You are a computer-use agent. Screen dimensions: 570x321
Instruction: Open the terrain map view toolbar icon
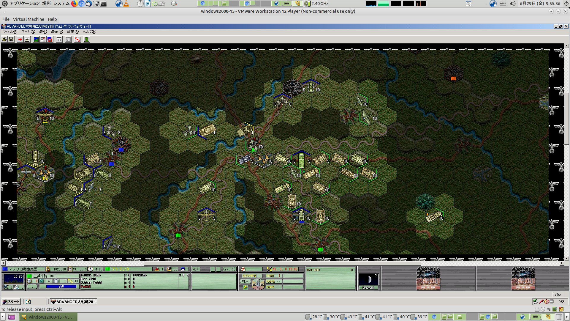pos(36,40)
